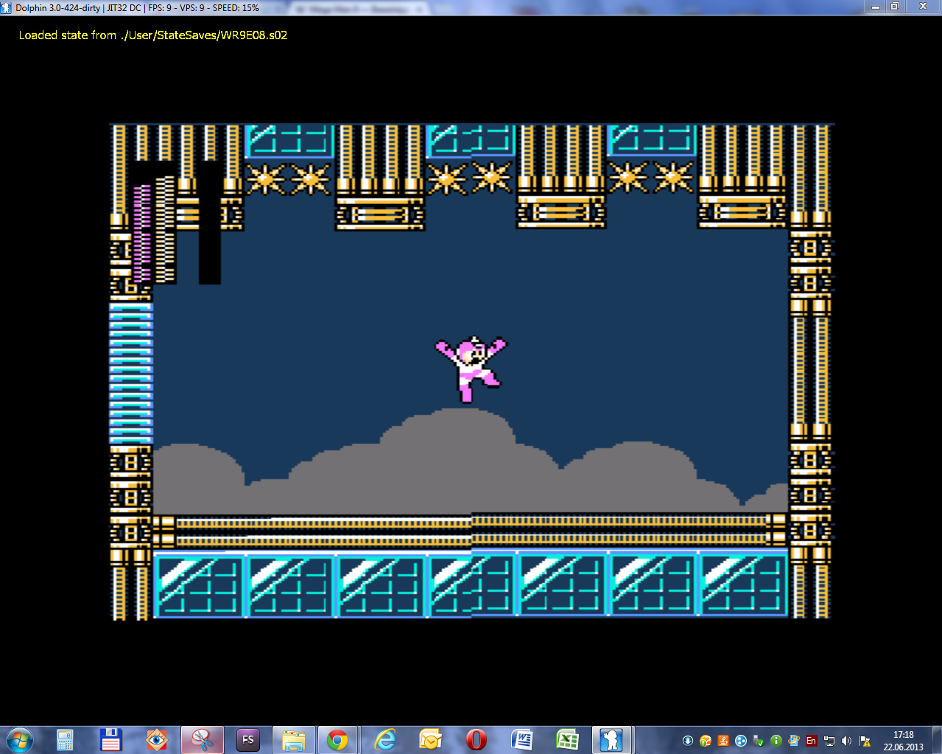
Task: Open volume speaker tray icon
Action: (x=846, y=741)
